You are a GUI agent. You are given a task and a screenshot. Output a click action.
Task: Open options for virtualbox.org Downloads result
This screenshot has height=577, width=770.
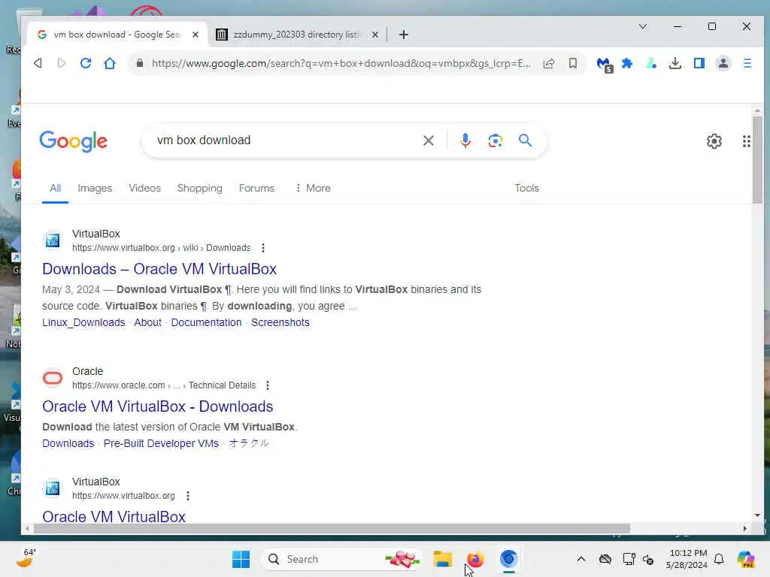tap(263, 248)
